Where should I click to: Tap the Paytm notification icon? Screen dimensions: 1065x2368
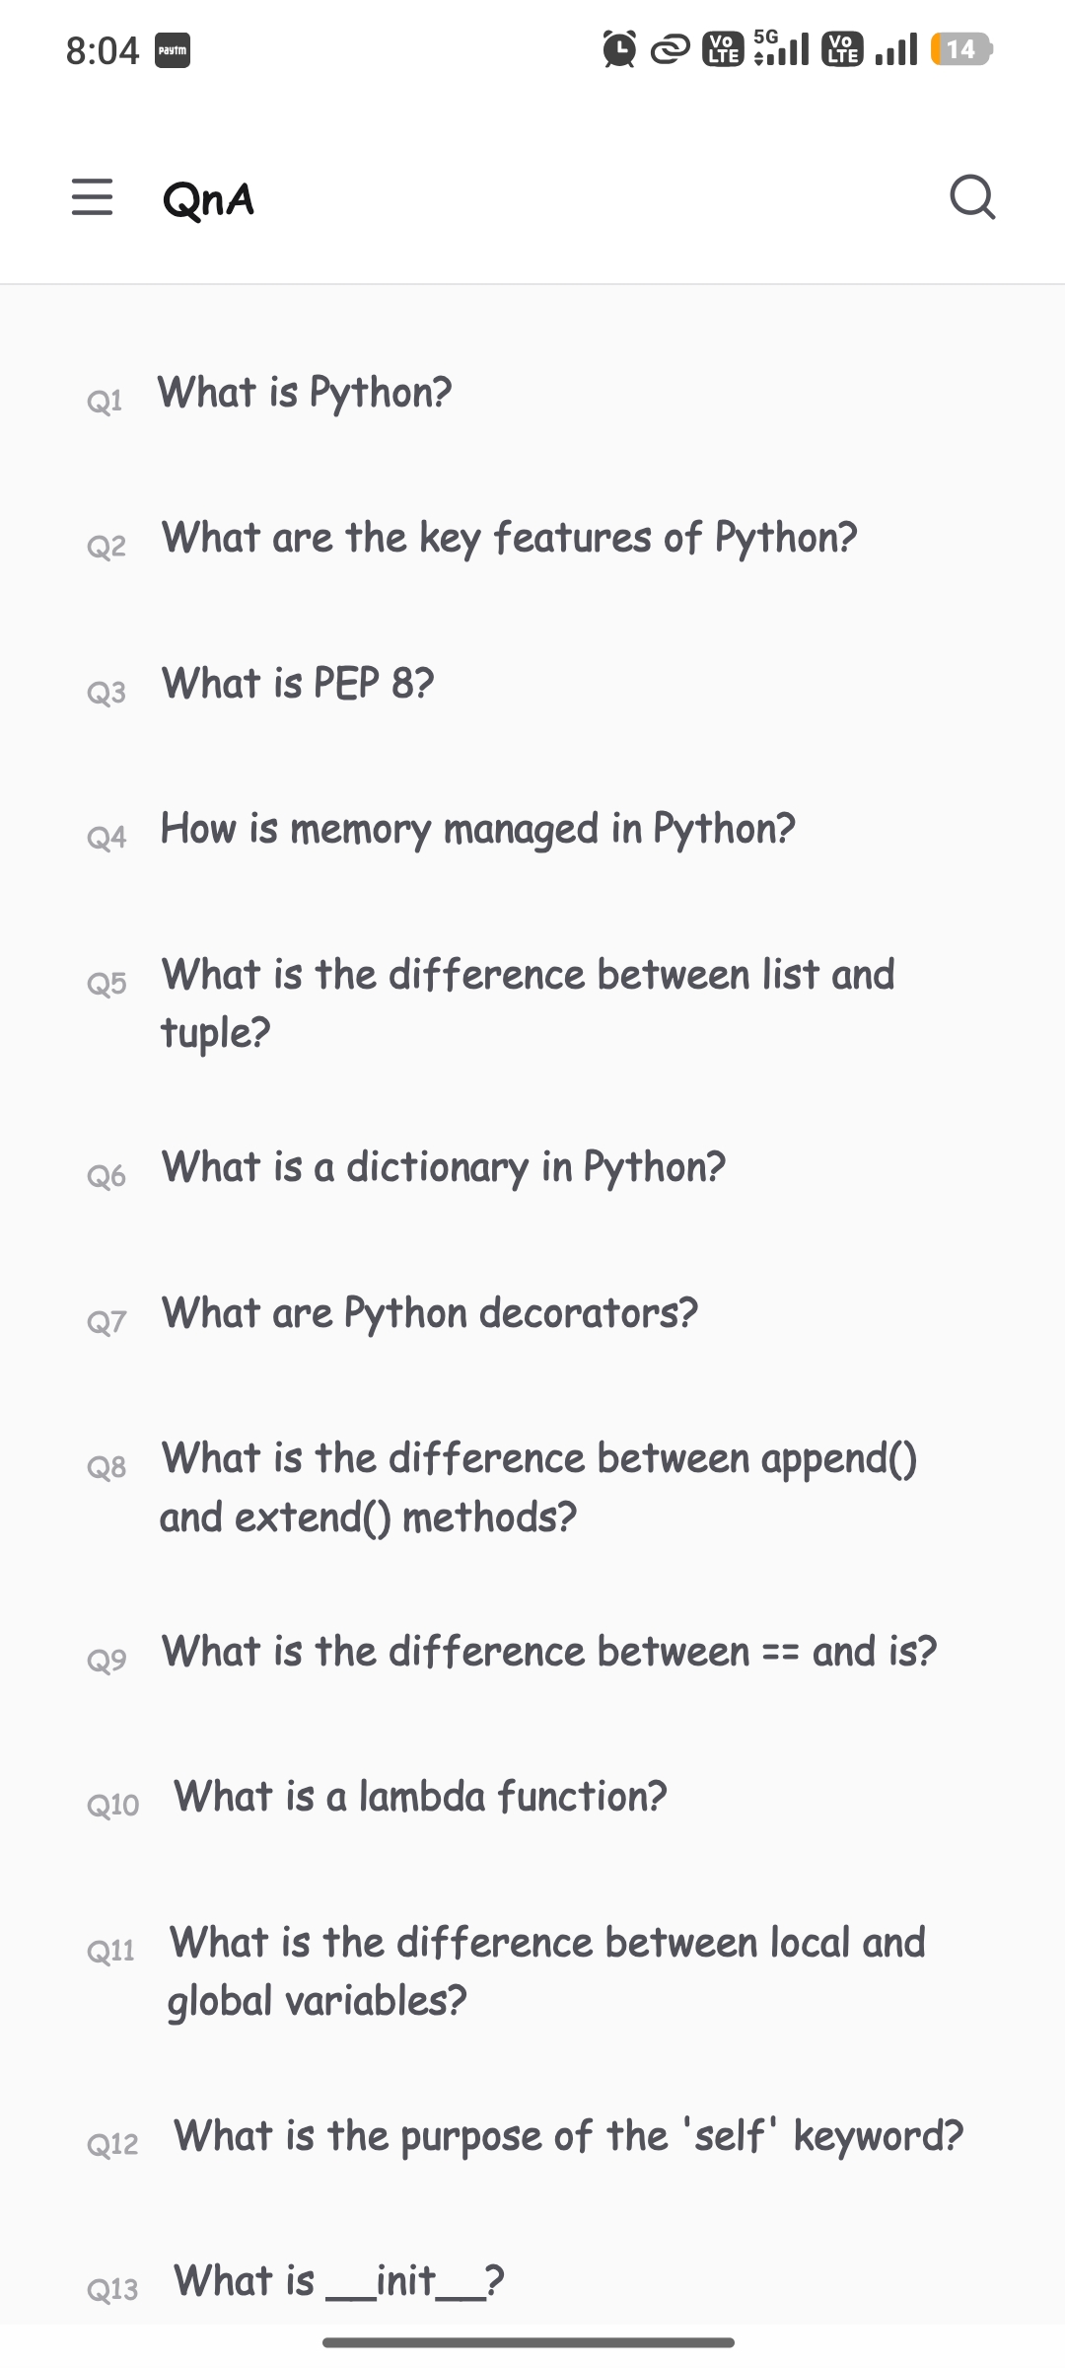173,50
